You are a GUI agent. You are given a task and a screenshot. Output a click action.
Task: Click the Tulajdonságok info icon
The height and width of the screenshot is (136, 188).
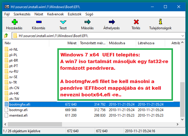(160, 22)
